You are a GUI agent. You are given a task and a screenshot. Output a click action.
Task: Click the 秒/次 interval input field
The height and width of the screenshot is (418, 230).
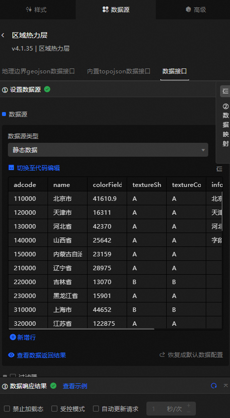click(171, 409)
